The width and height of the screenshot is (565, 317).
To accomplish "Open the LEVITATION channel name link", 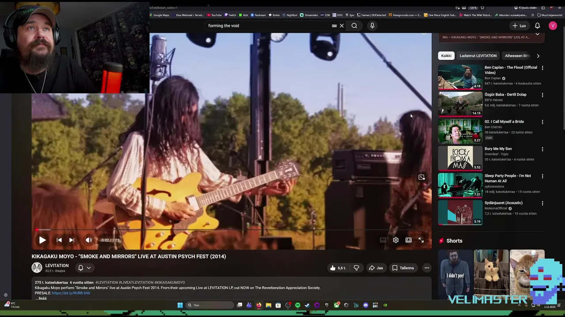I will [57, 265].
